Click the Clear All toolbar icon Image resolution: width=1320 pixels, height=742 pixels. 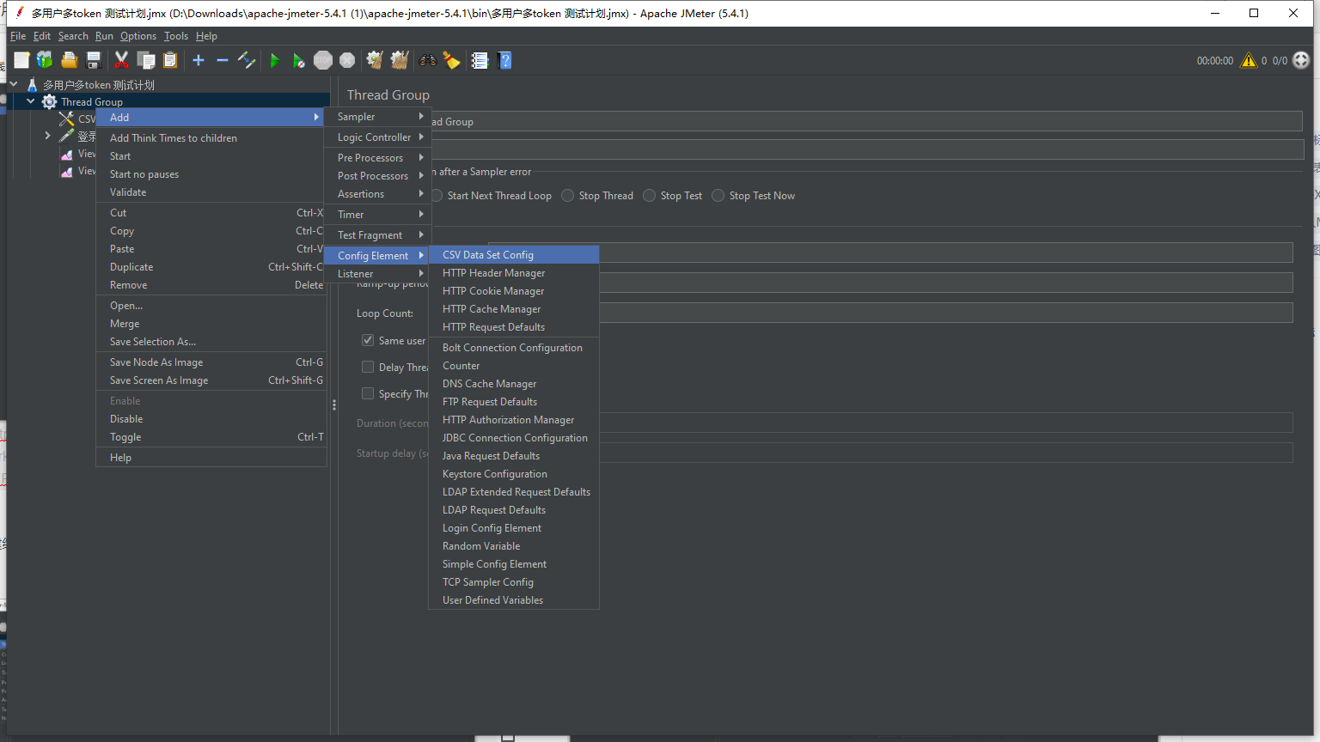[x=400, y=60]
